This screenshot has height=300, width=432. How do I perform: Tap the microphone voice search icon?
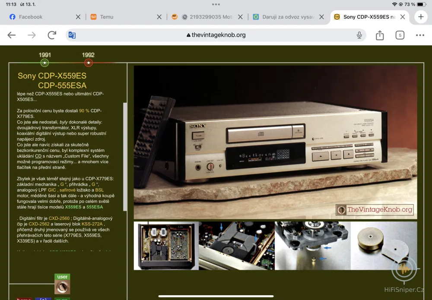pos(359,35)
